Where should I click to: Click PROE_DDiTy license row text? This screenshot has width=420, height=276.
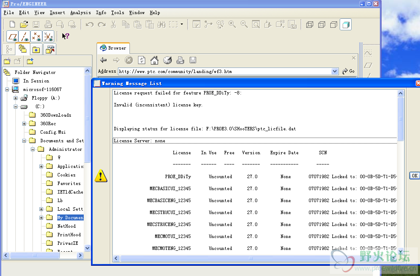178,176
